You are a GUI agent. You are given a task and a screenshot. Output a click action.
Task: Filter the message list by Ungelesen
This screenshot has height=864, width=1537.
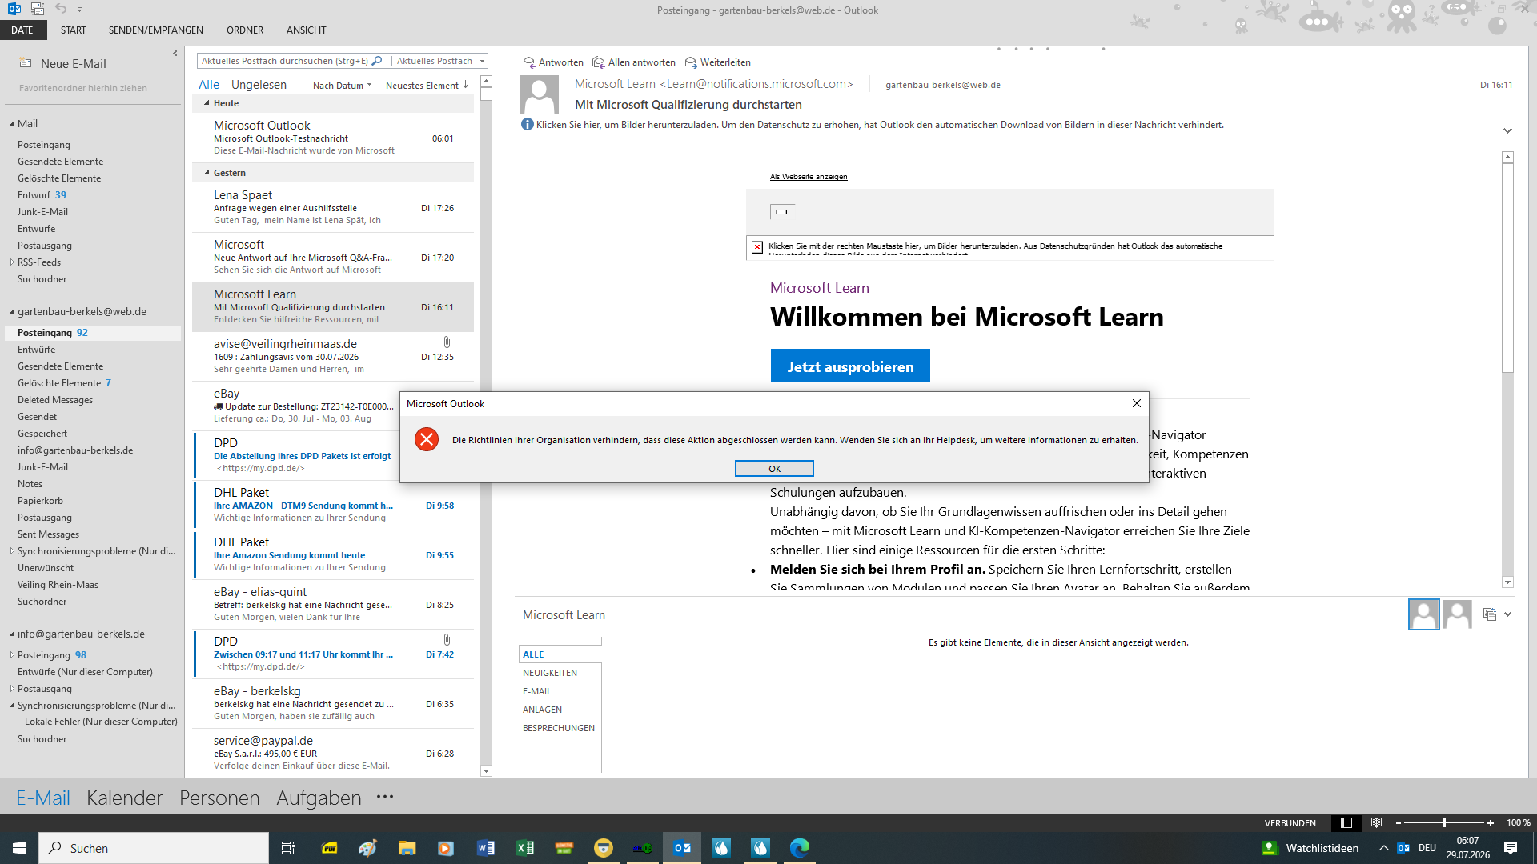[259, 85]
